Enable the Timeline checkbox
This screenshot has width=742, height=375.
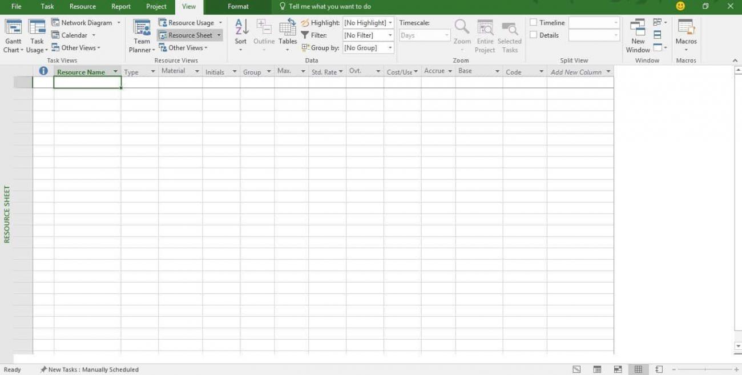tap(533, 22)
